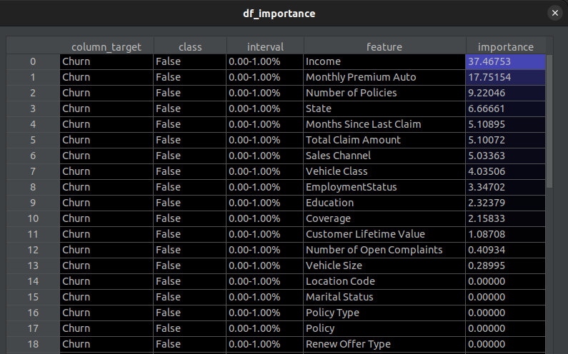Select row header 0
This screenshot has width=568, height=354.
33,61
